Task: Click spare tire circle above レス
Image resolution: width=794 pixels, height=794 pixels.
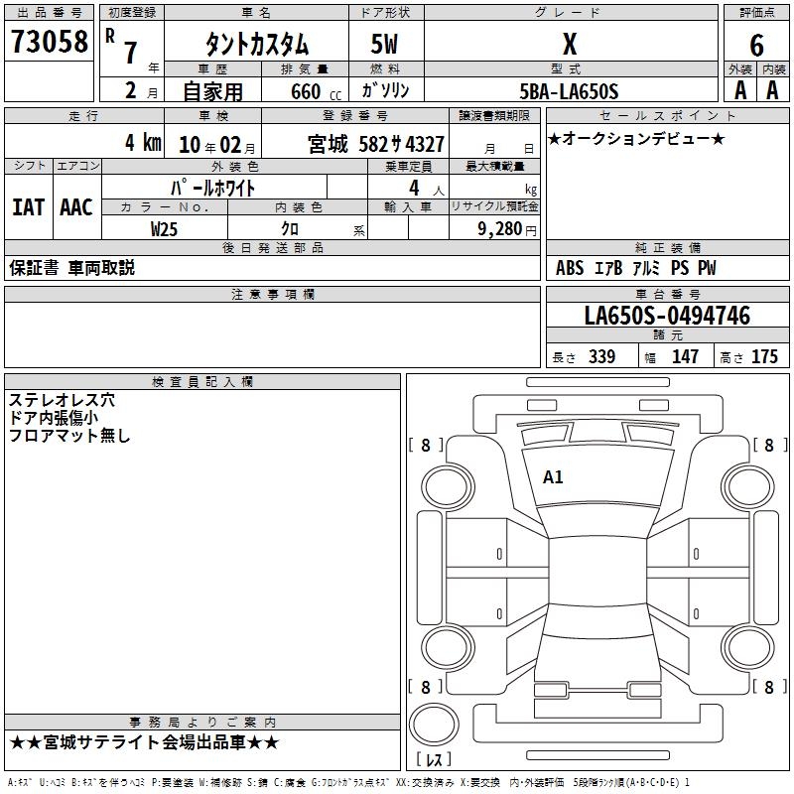Action: tap(434, 724)
